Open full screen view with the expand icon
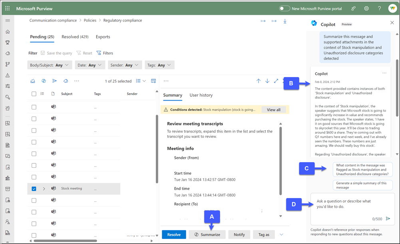The image size is (400, 244). click(x=276, y=81)
